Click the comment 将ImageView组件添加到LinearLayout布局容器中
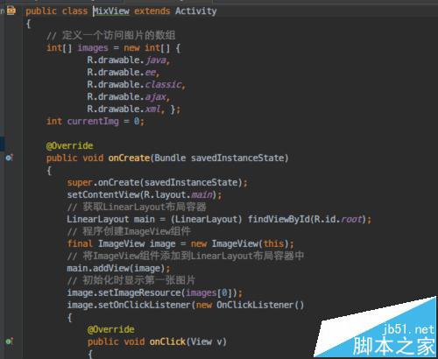The height and width of the screenshot is (359, 438). pyautogui.click(x=186, y=256)
